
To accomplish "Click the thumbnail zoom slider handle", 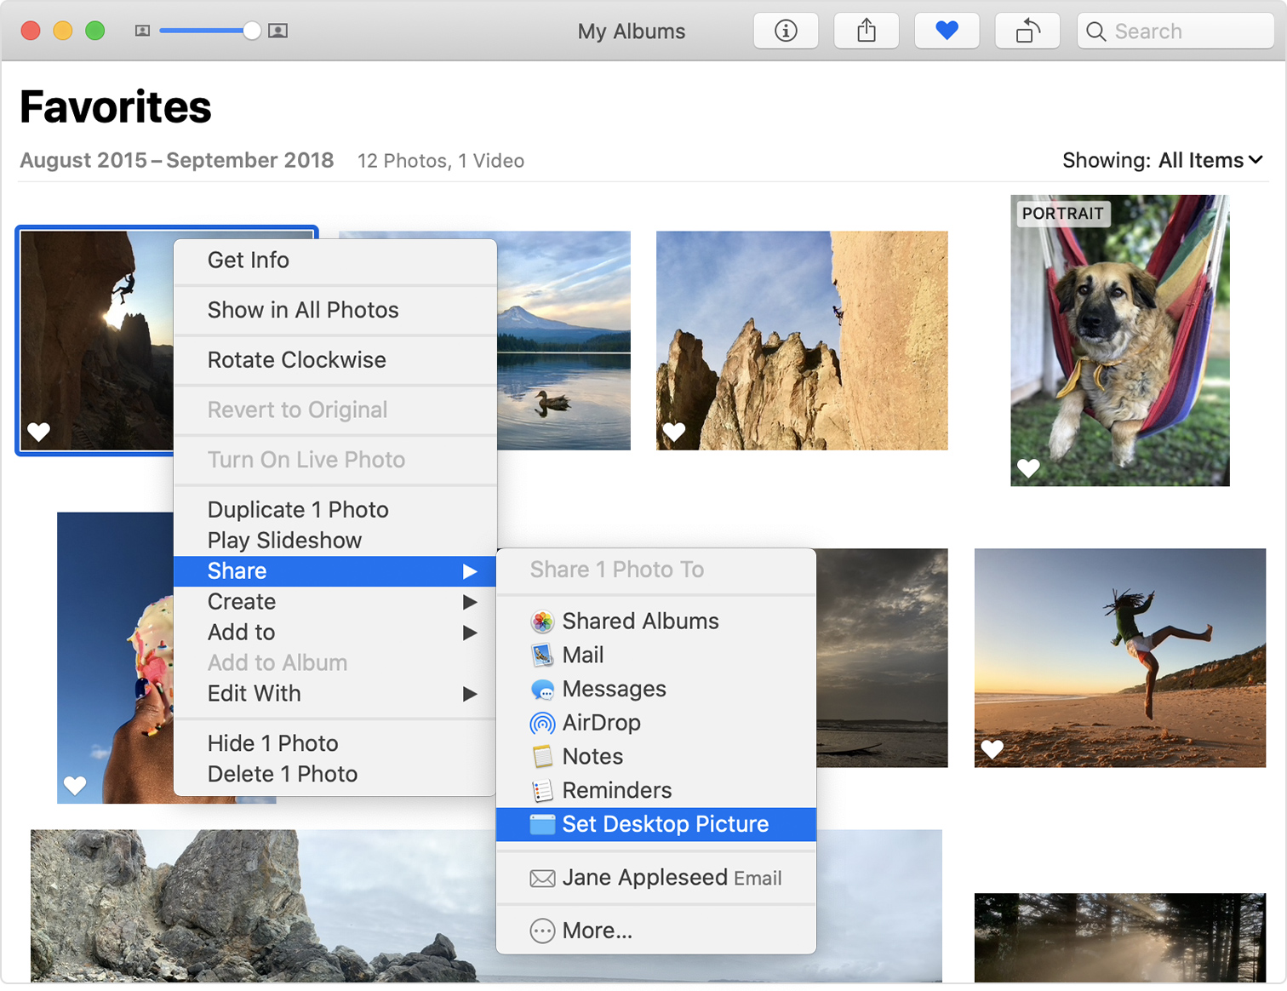I will point(251,32).
